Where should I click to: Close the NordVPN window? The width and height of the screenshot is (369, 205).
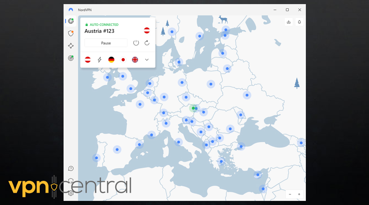tap(300, 10)
